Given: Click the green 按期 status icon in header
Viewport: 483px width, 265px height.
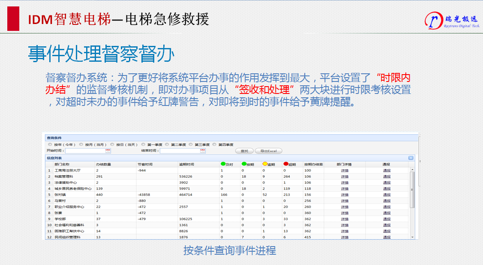Looking at the screenshot, I should 244,164.
